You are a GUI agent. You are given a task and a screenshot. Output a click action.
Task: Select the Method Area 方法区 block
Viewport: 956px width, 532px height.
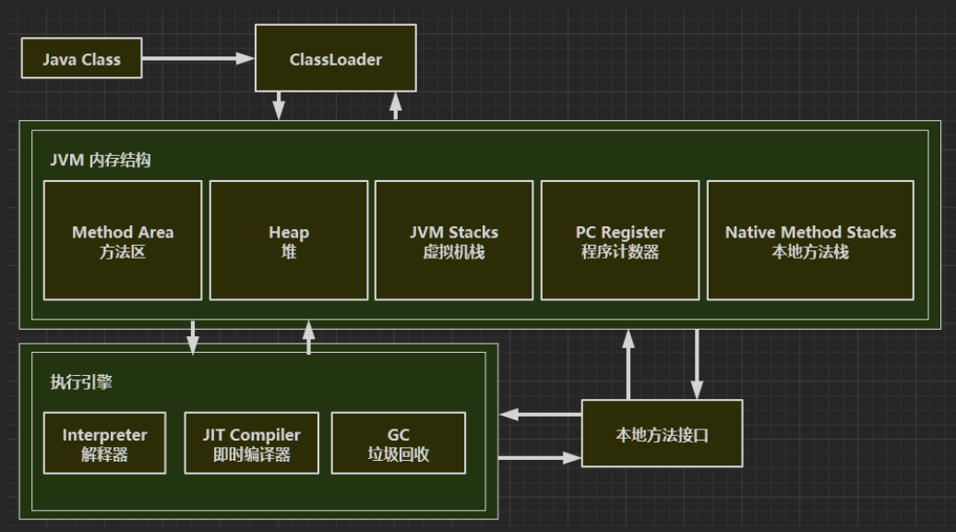pyautogui.click(x=123, y=241)
